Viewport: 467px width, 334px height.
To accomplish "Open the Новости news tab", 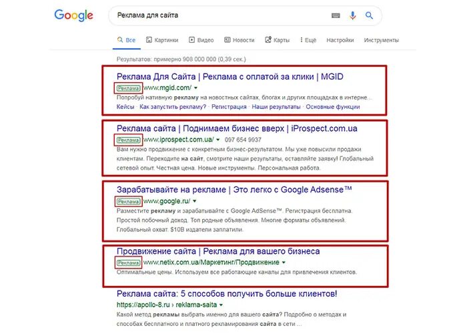I will tap(239, 40).
